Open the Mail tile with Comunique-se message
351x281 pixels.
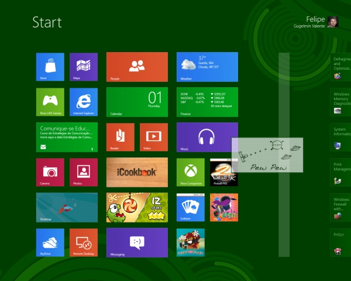click(x=67, y=137)
